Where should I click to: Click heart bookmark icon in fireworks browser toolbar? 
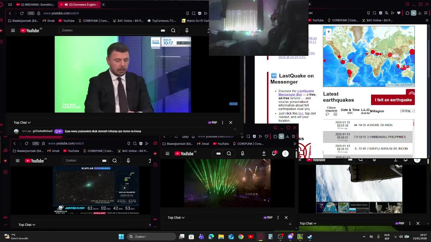[x=266, y=136]
